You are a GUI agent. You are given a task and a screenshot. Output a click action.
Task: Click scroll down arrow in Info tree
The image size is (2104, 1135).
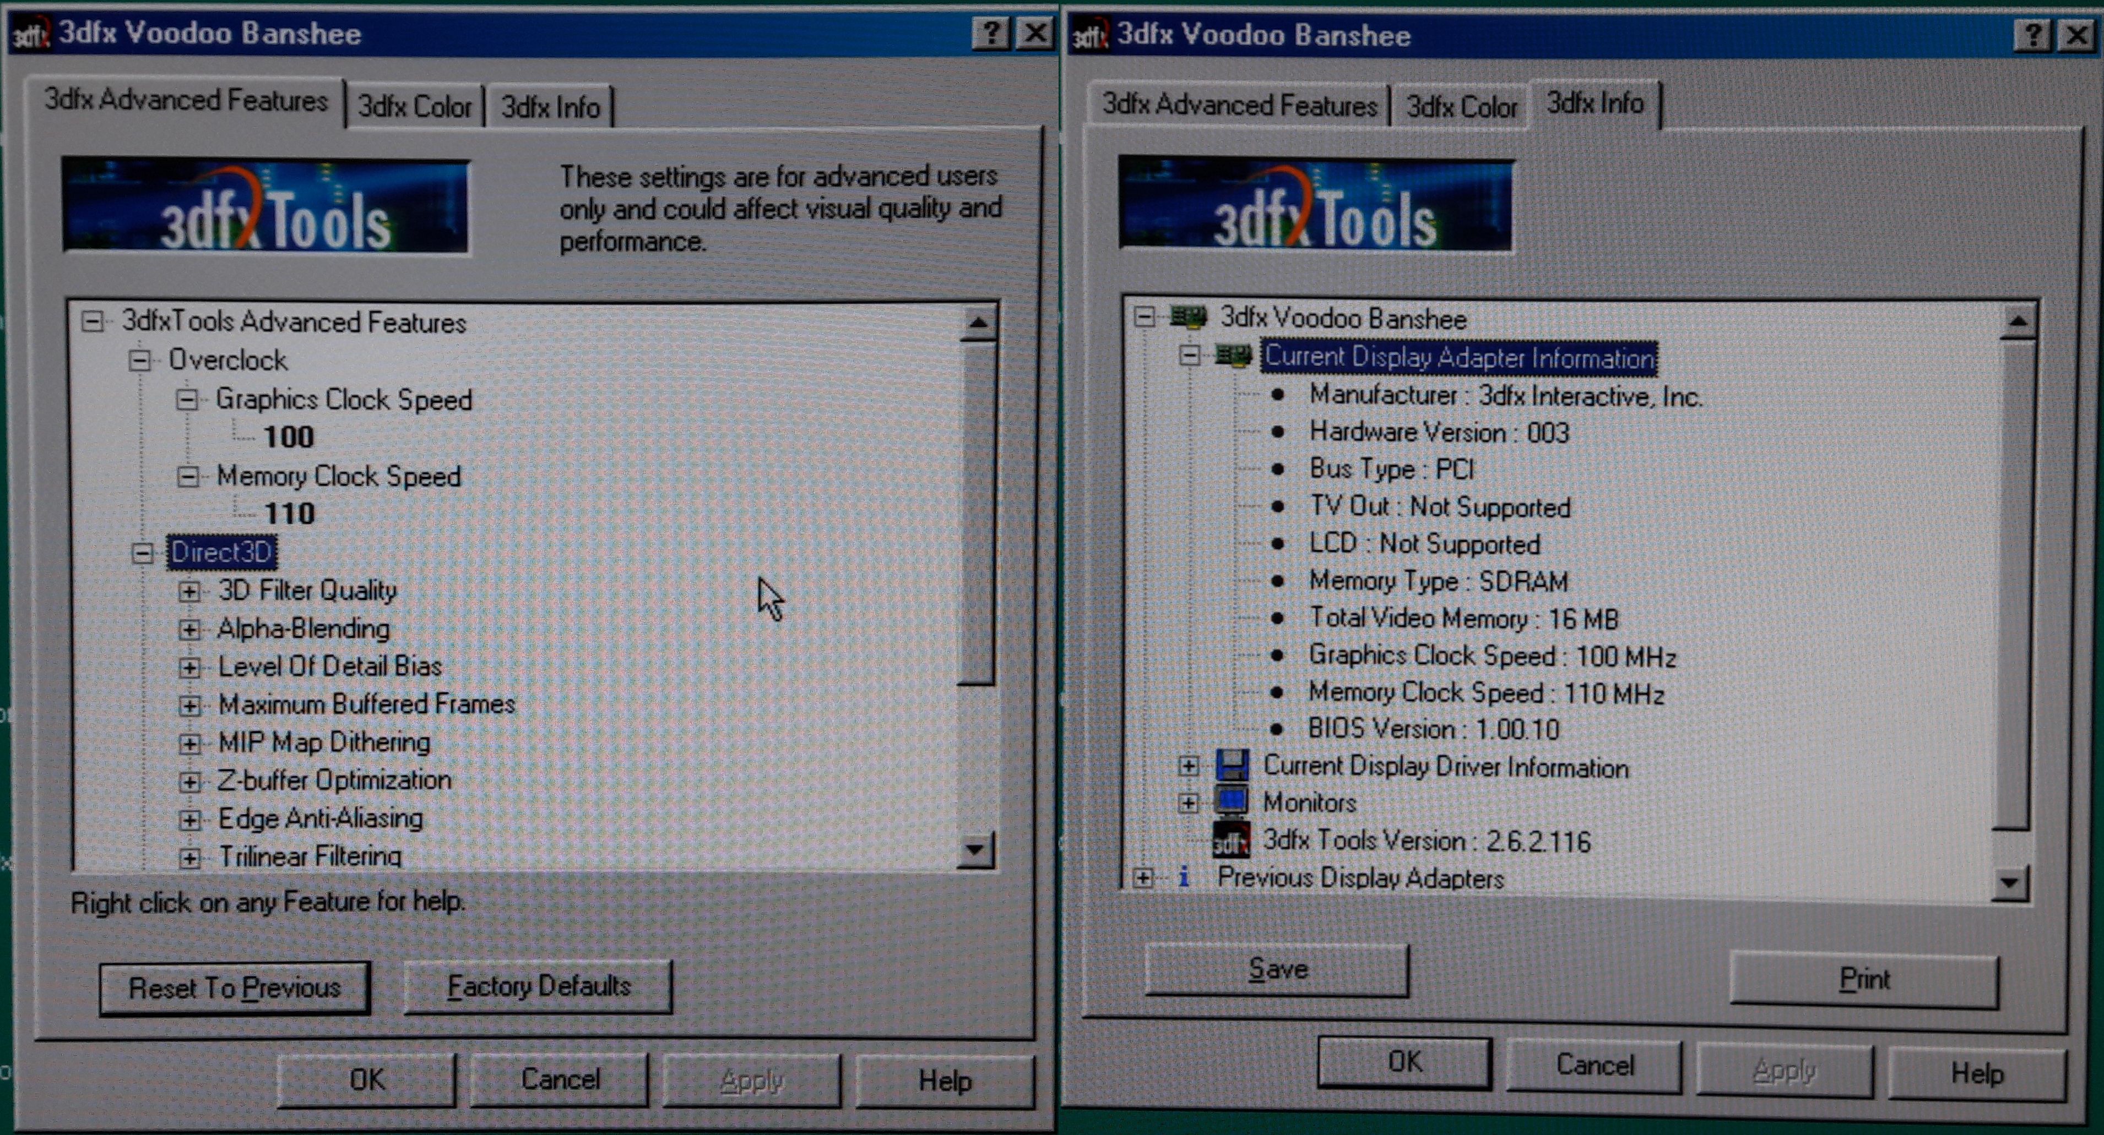pos(2010,883)
